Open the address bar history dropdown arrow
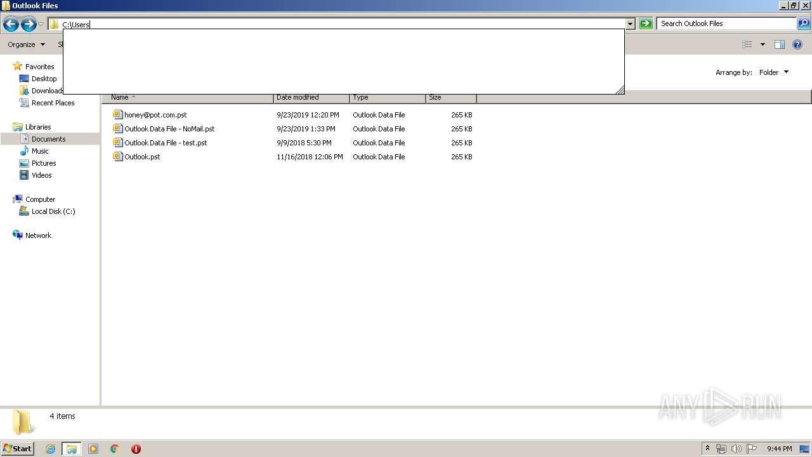 pyautogui.click(x=630, y=24)
